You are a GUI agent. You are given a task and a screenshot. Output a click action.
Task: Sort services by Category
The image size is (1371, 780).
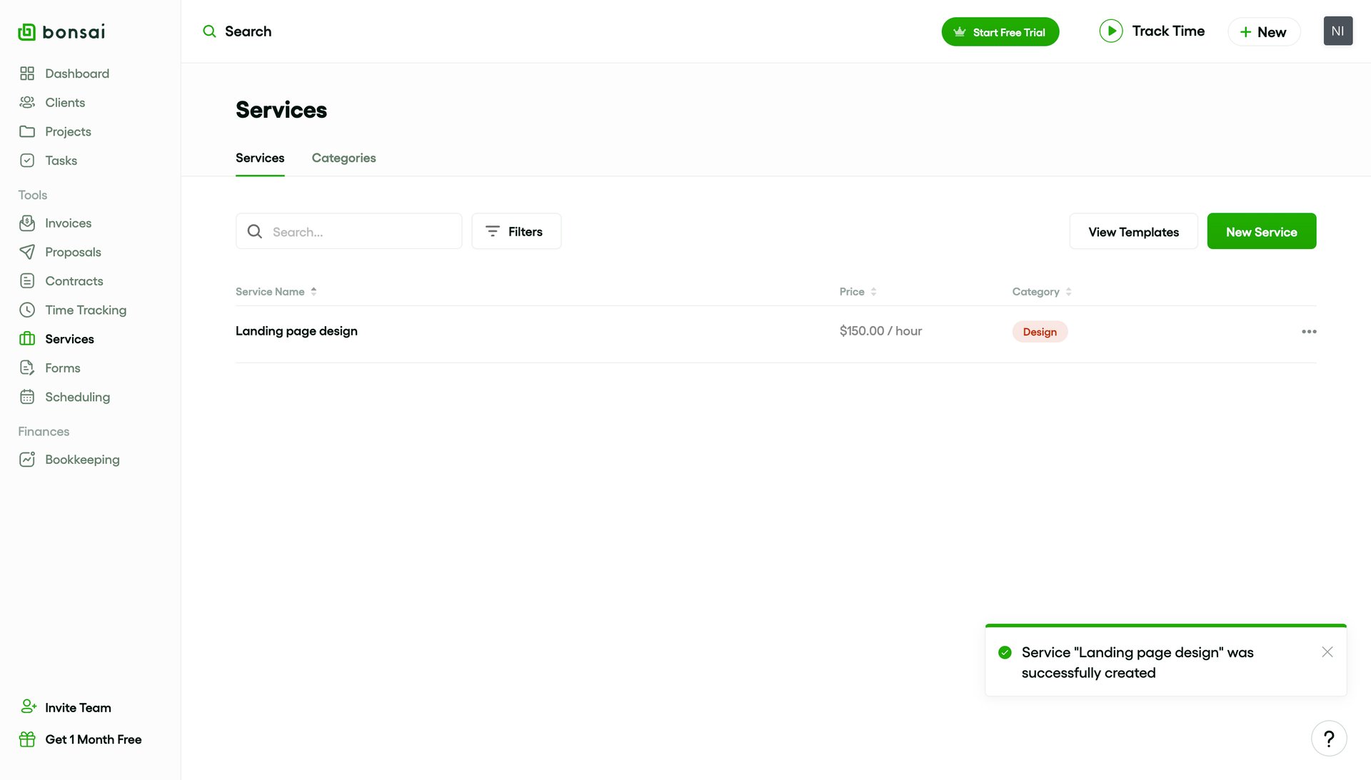tap(1040, 291)
